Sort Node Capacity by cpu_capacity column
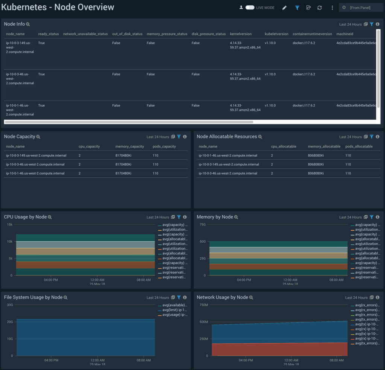 [x=89, y=146]
